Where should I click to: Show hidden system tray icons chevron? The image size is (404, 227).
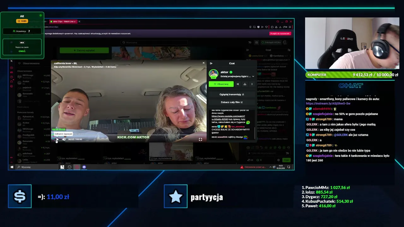[x=270, y=167]
